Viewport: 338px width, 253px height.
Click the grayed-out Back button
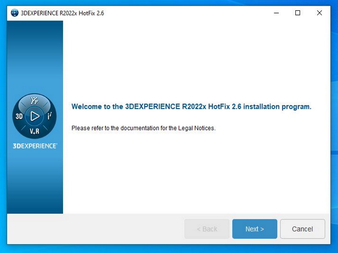click(x=207, y=229)
